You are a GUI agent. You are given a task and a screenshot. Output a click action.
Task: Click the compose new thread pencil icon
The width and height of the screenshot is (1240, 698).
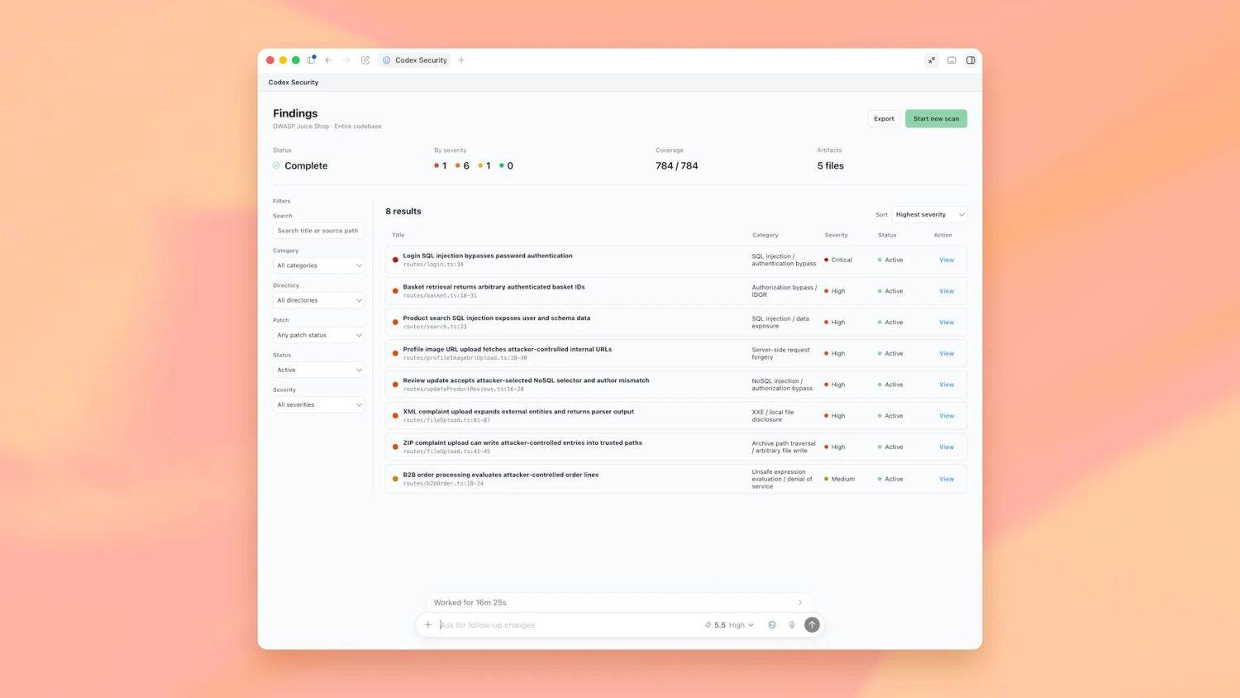tap(365, 60)
